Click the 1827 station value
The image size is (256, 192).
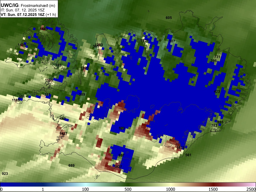pos(118,167)
